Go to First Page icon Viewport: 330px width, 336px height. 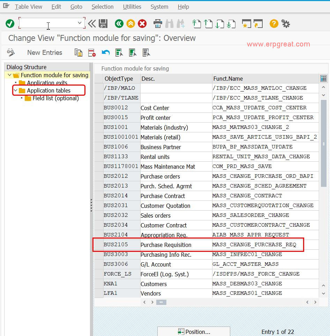[196, 23]
